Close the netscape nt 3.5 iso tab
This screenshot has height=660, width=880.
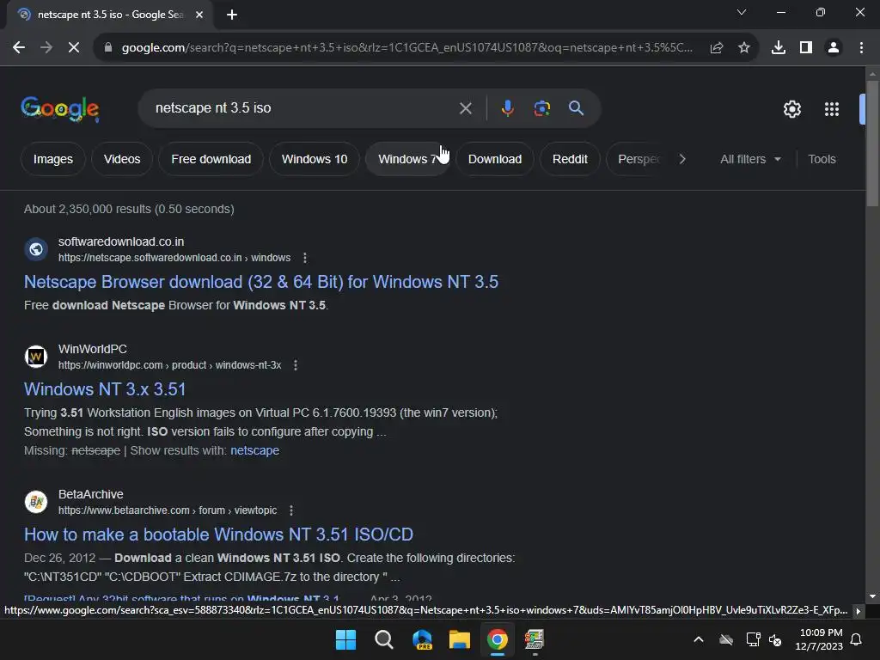[x=199, y=15]
